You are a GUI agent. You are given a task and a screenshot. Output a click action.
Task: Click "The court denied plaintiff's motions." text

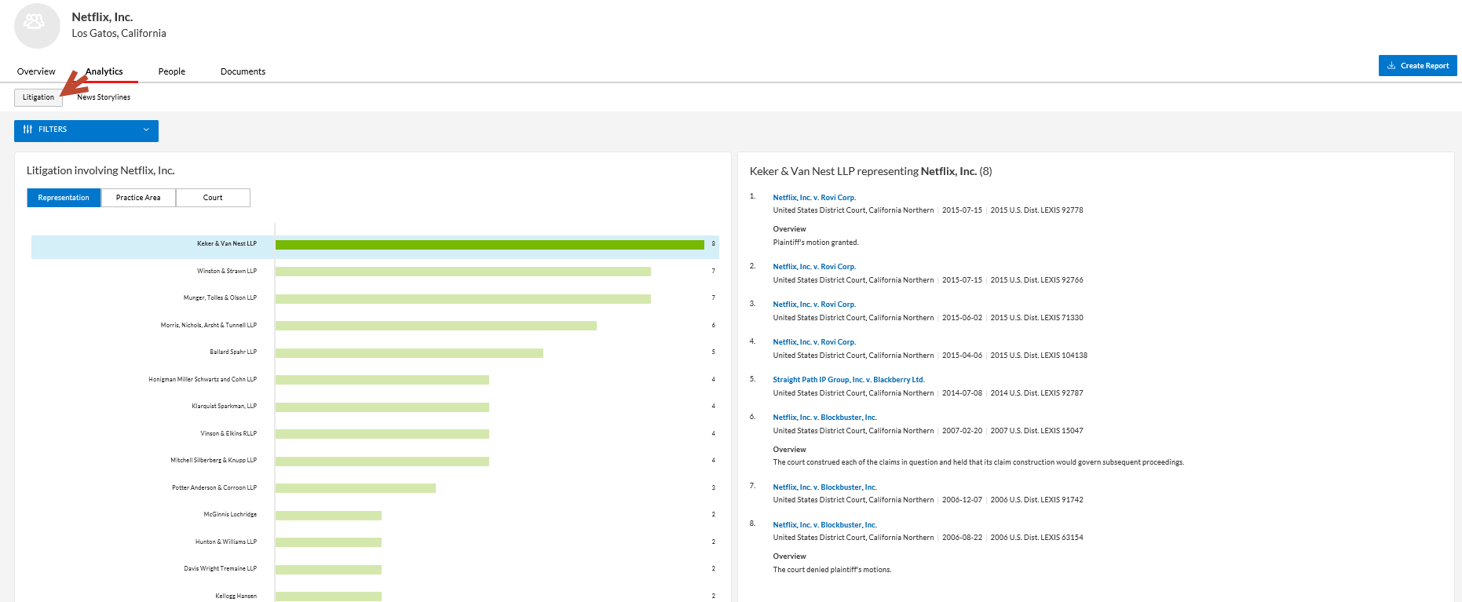[x=832, y=570]
